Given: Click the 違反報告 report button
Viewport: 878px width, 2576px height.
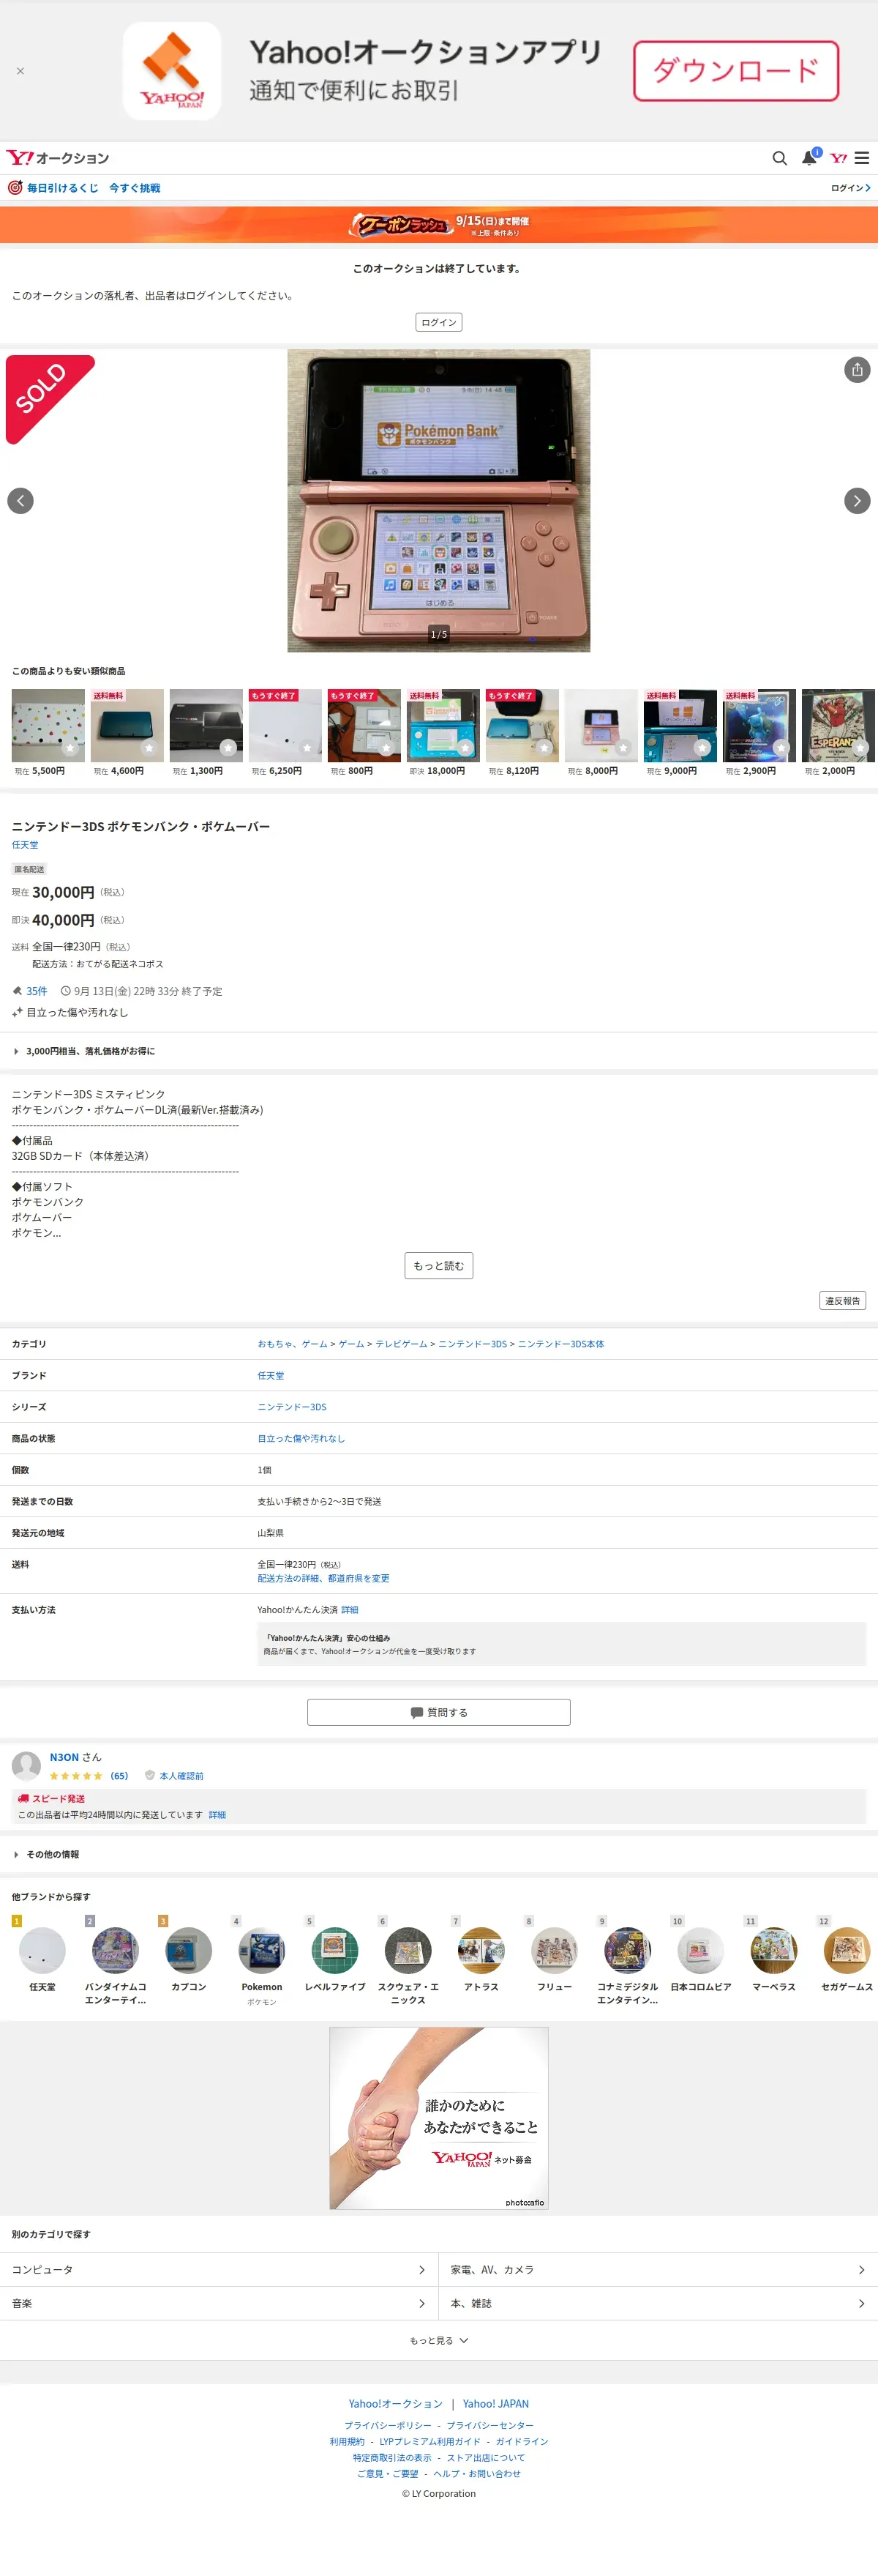Looking at the screenshot, I should coord(842,1301).
